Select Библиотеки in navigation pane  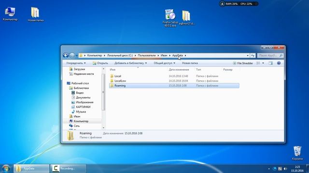pos(81,88)
